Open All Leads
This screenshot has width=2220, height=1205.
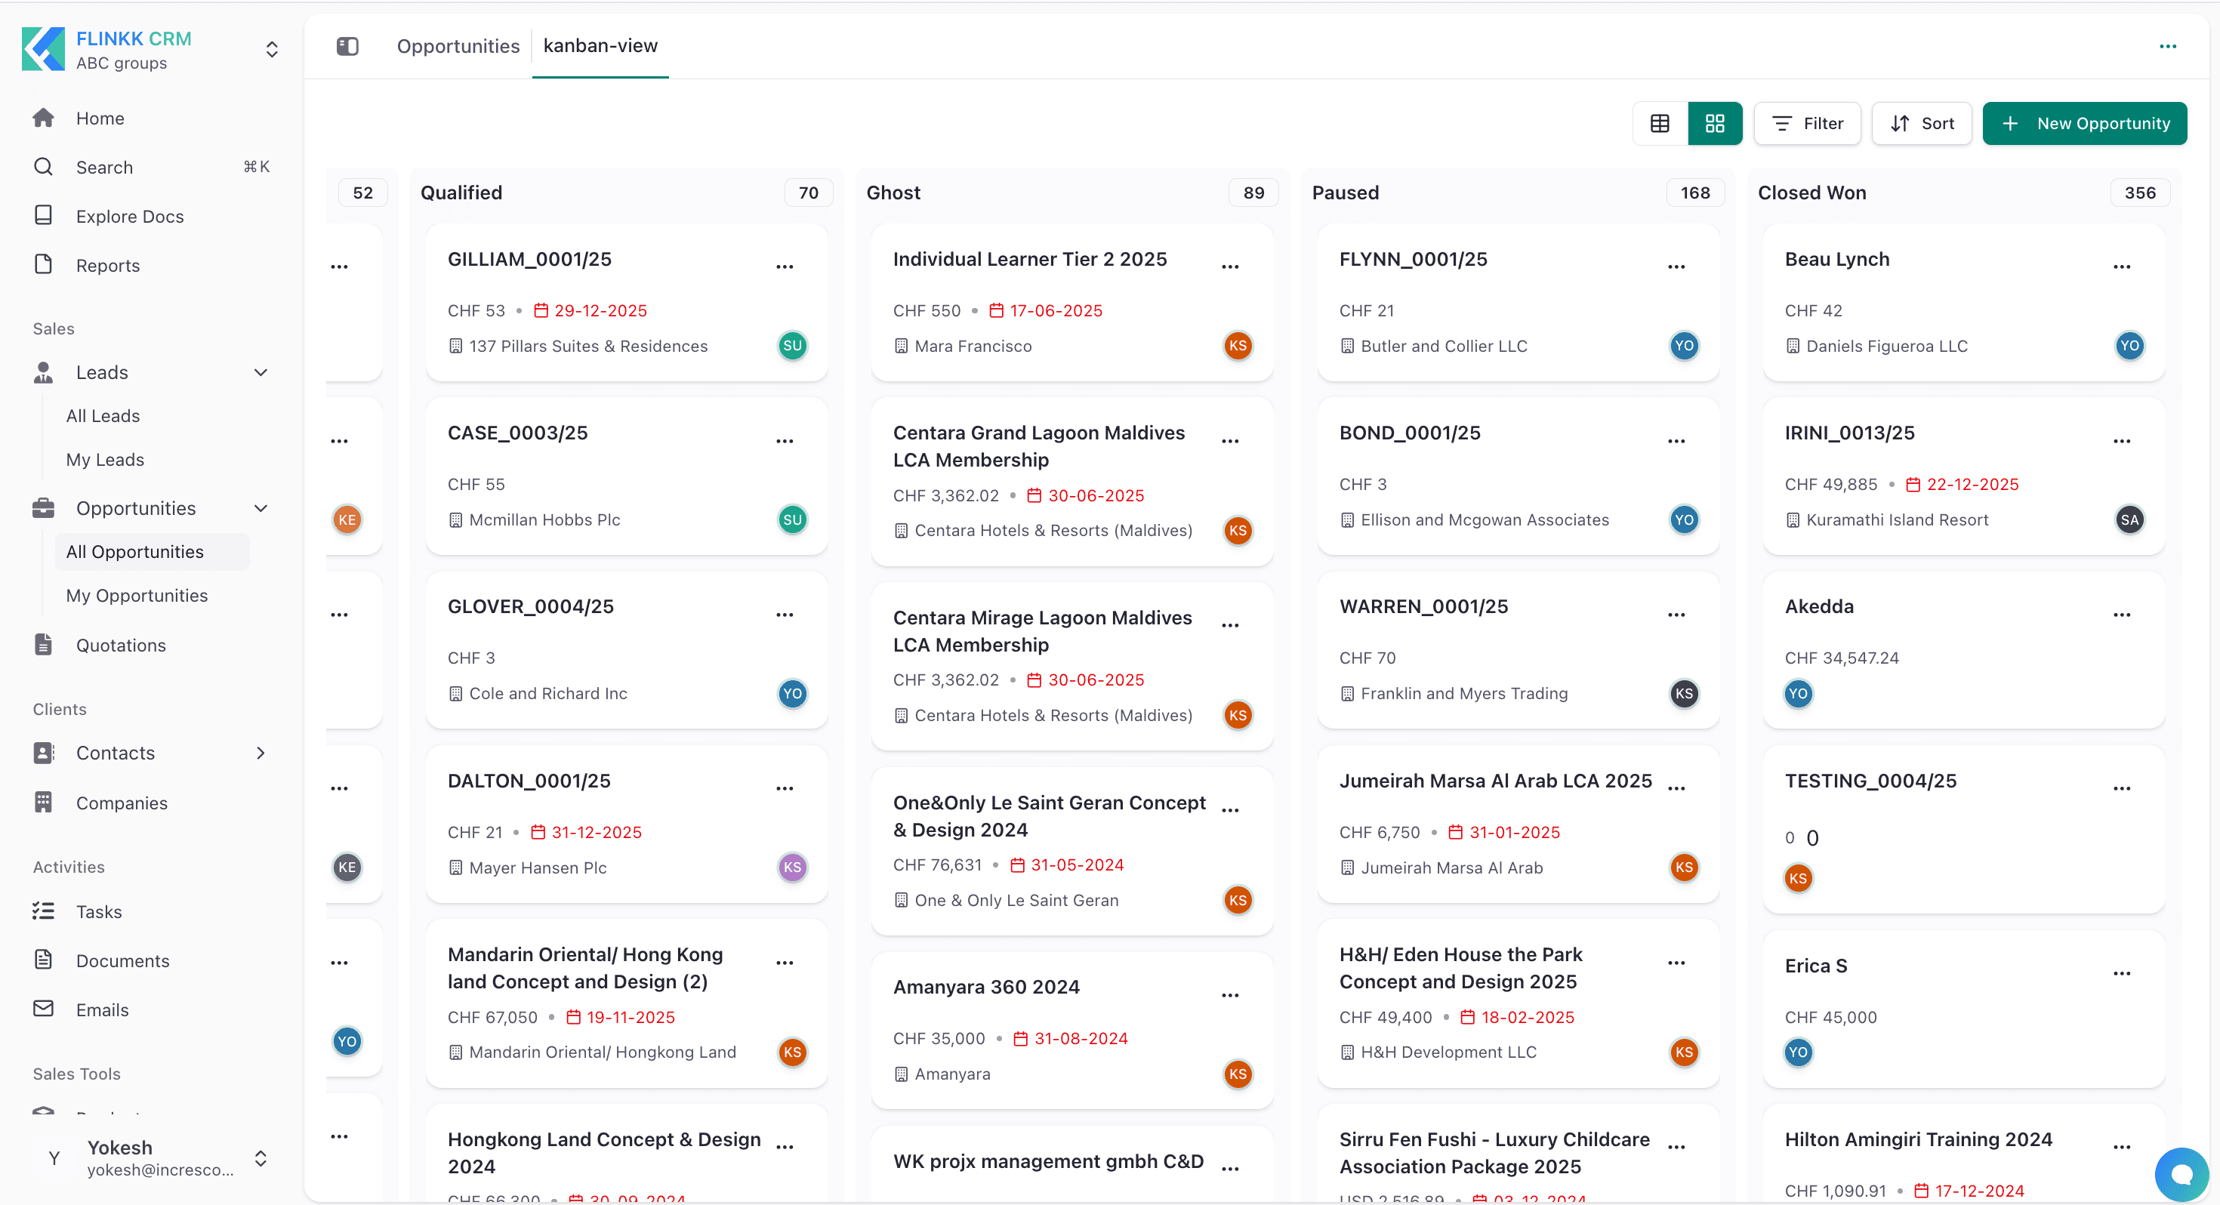103,416
